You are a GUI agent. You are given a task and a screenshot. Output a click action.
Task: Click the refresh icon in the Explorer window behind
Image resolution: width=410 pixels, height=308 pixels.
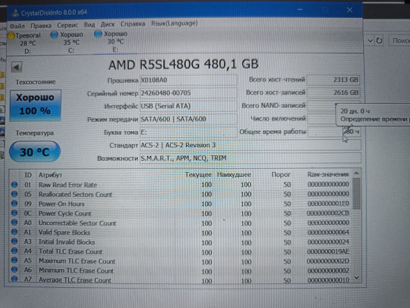(x=379, y=41)
